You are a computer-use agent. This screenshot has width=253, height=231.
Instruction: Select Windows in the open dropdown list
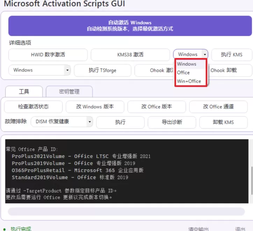[191, 64]
